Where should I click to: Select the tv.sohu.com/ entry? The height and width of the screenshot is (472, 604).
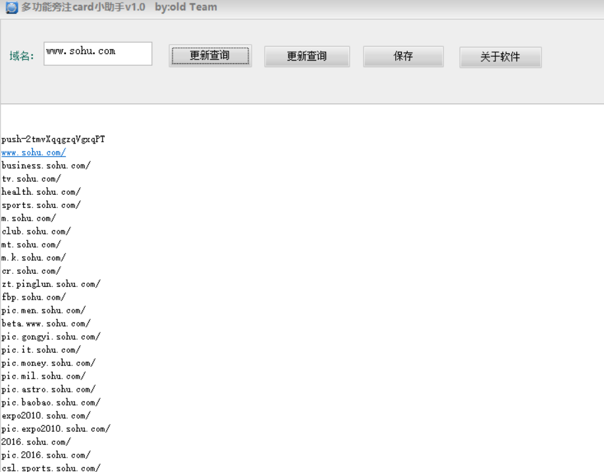click(x=31, y=178)
